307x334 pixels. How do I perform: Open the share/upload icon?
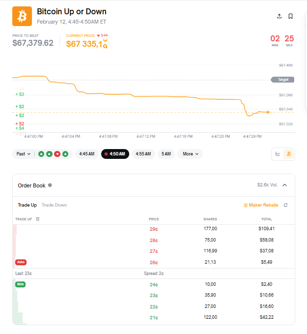tap(279, 16)
